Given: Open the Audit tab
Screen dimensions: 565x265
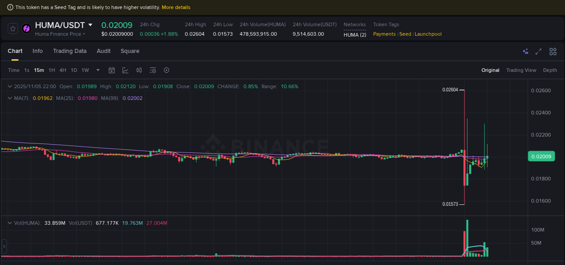Looking at the screenshot, I should coord(104,51).
